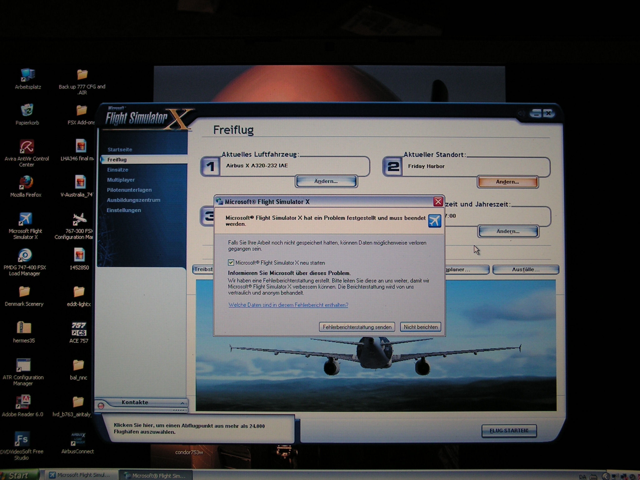Click the partially hidden Flugplaner button
The height and width of the screenshot is (480, 640).
(467, 269)
